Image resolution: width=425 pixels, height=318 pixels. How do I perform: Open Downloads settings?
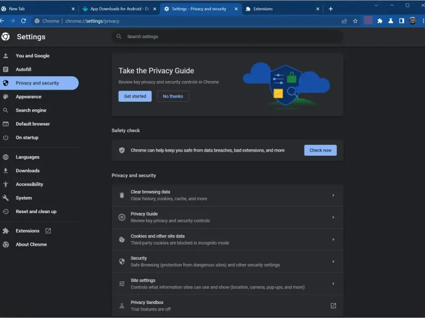point(28,171)
